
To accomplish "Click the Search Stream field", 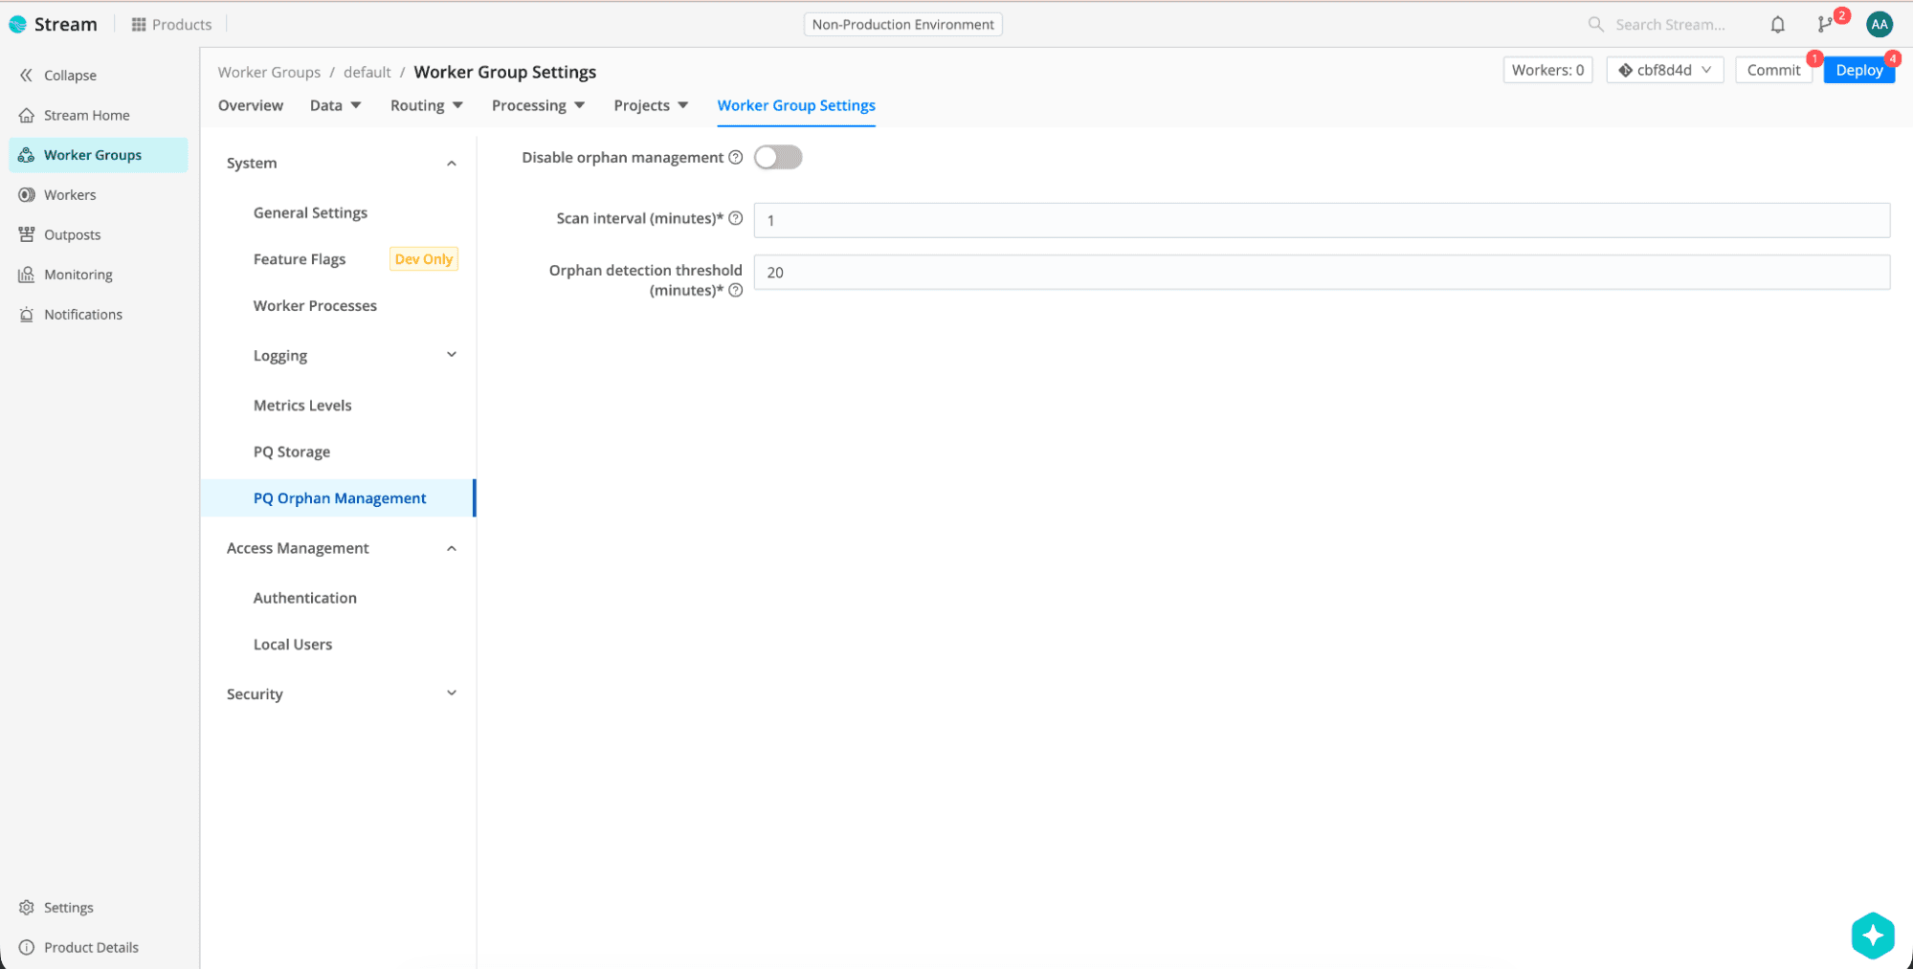I will (x=1670, y=24).
